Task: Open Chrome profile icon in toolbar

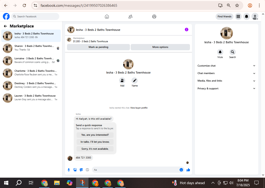Action: click(250, 5)
